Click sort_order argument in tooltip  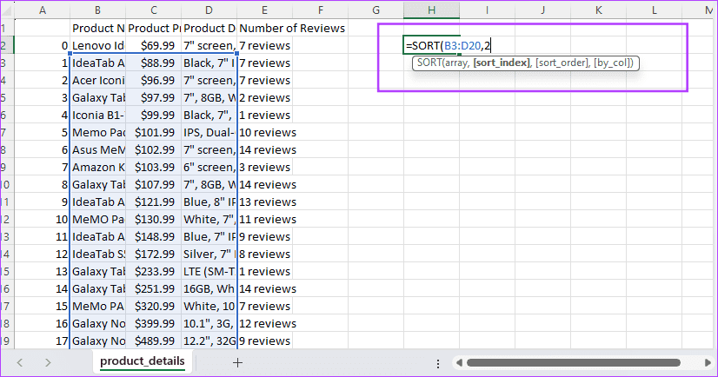click(562, 63)
